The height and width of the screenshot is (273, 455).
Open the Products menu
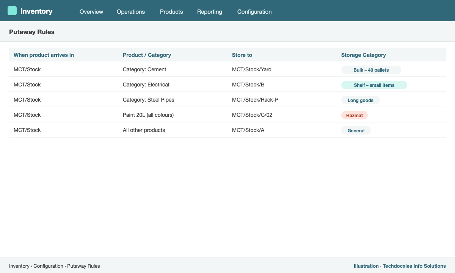point(171,12)
